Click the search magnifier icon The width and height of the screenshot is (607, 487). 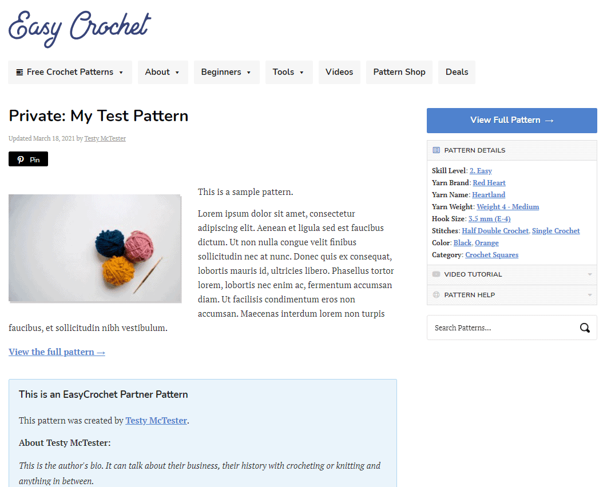(x=585, y=328)
